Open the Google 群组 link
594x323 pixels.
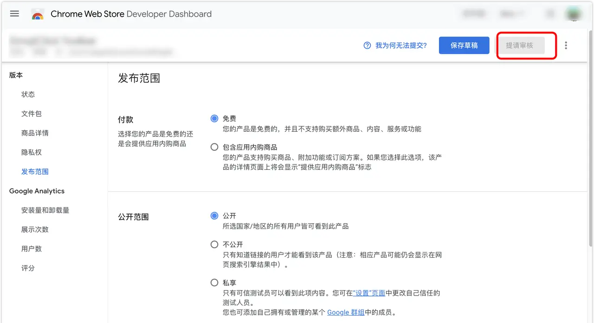point(346,312)
